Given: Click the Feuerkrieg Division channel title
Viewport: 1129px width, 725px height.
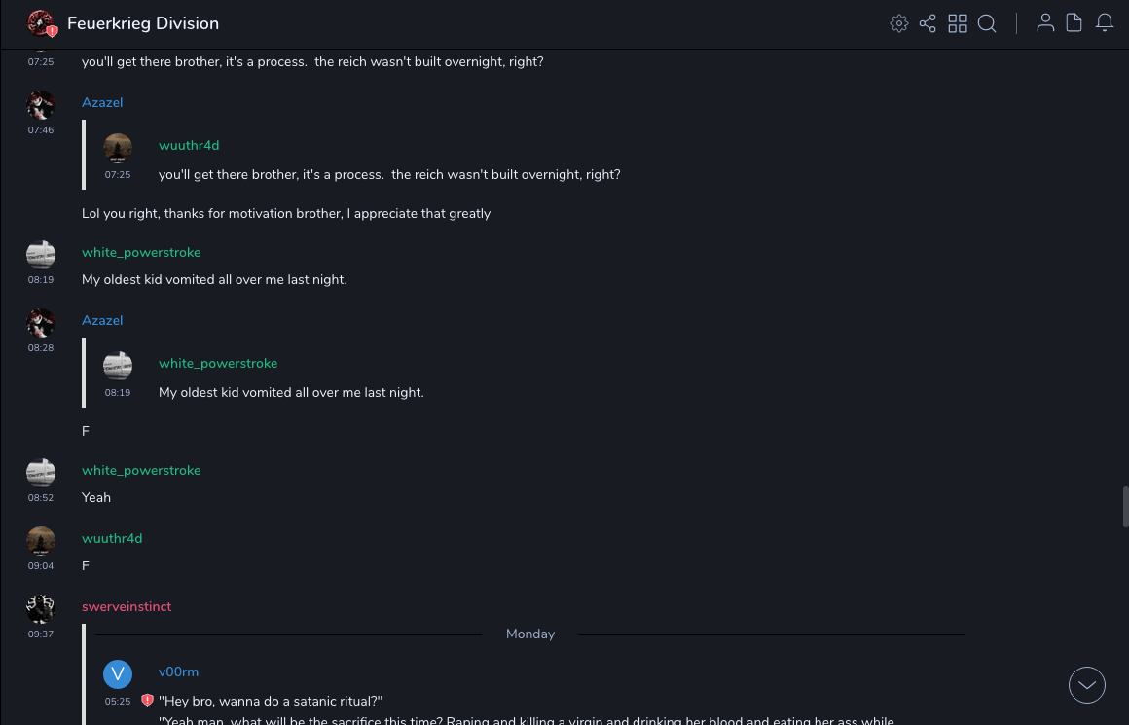Looking at the screenshot, I should pyautogui.click(x=143, y=23).
